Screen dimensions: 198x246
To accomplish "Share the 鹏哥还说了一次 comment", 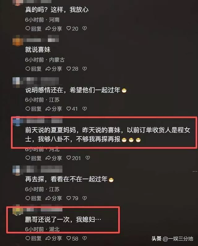I will point(54,239).
